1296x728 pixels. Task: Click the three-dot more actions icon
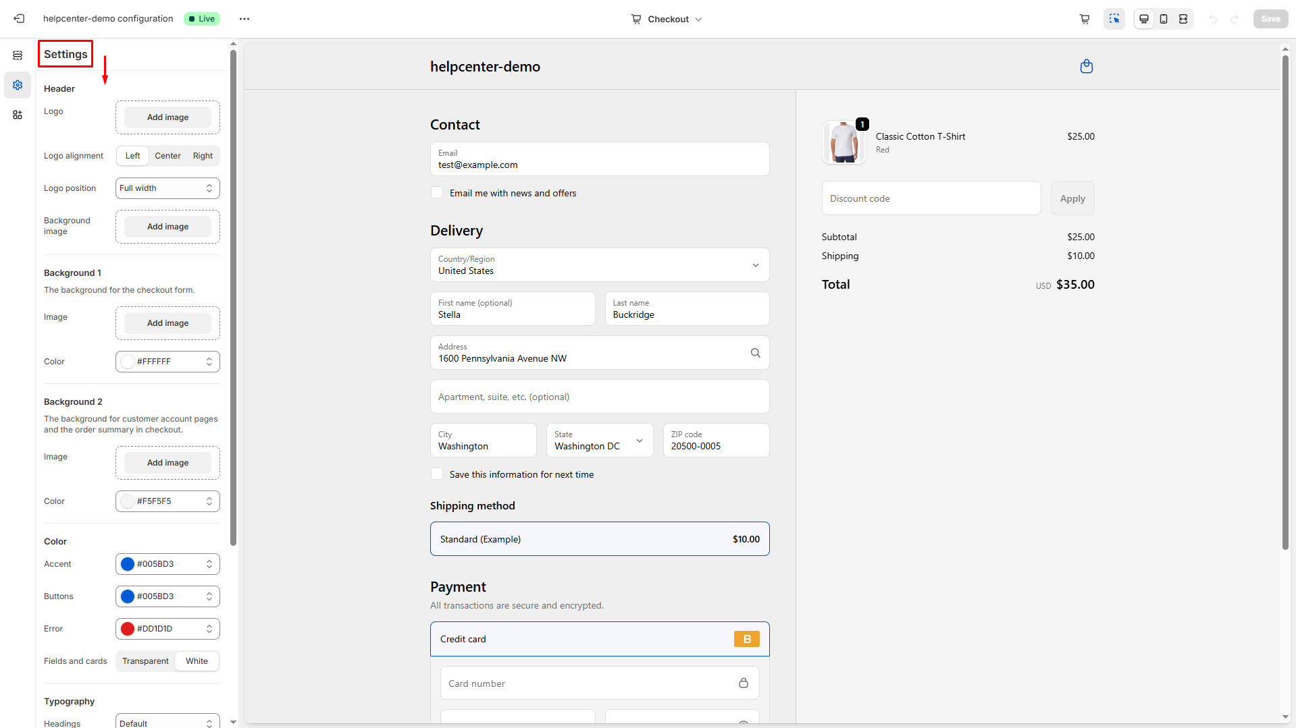coord(244,19)
